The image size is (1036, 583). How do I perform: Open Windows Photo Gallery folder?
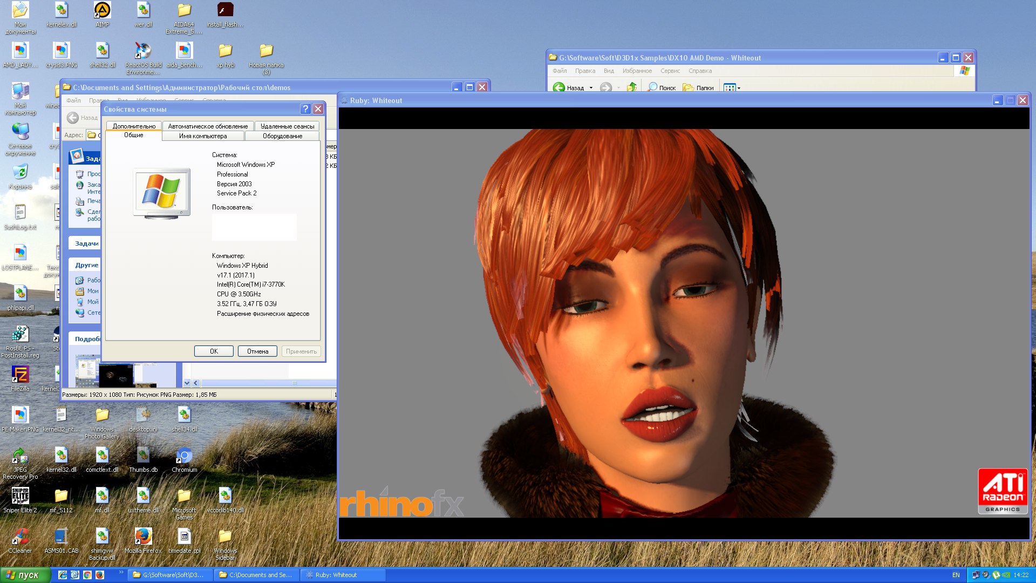[x=102, y=423]
